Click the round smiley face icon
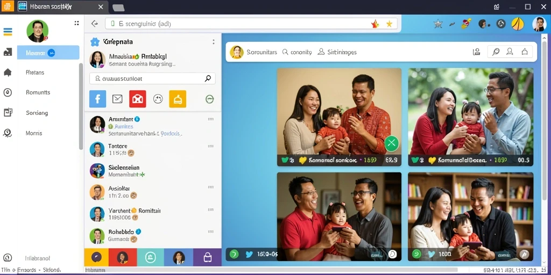551x275 pixels. 158,99
